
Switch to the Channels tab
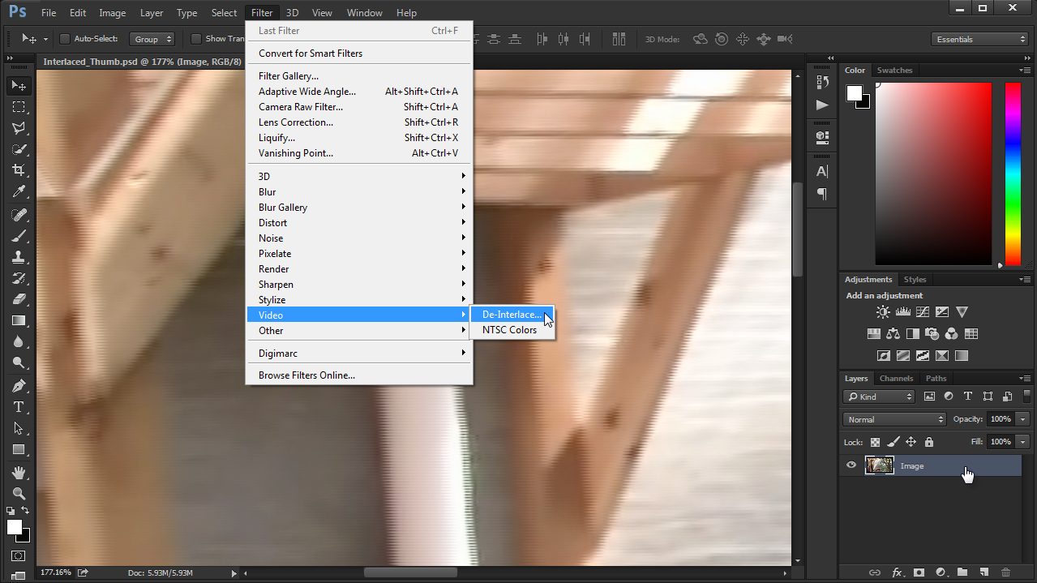[x=896, y=379]
